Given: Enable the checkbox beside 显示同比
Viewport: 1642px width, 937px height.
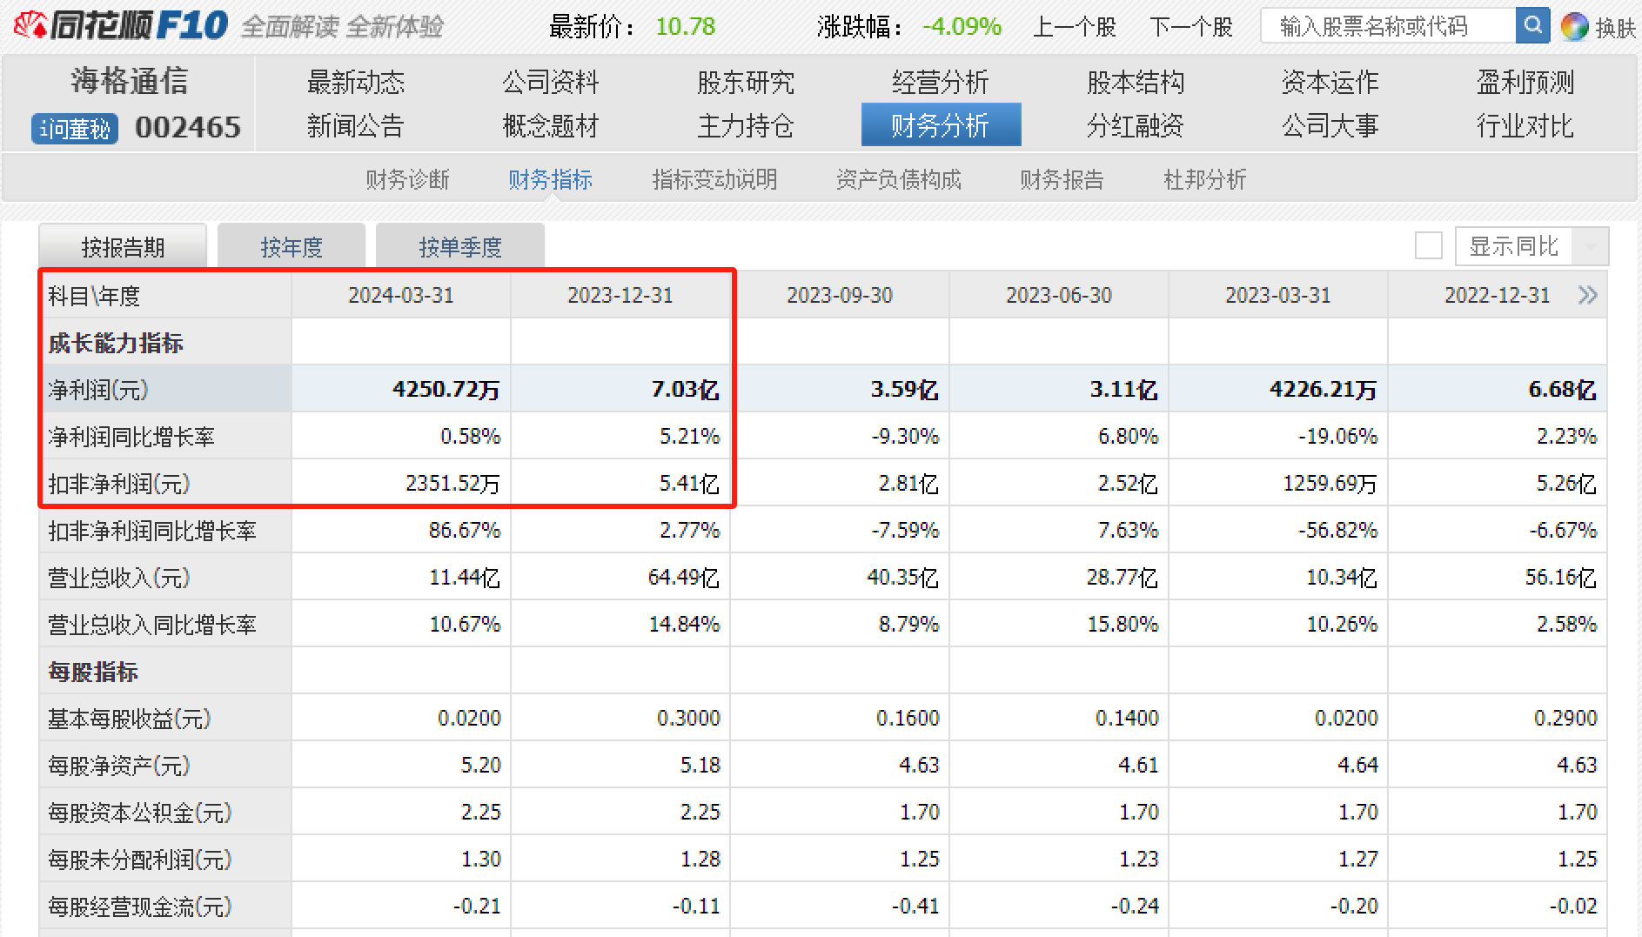Looking at the screenshot, I should click(x=1428, y=246).
